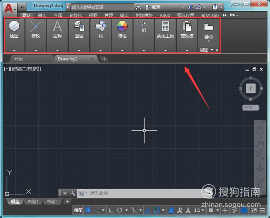
Task: Click the command line wrench customize icon
Action: click(73, 193)
